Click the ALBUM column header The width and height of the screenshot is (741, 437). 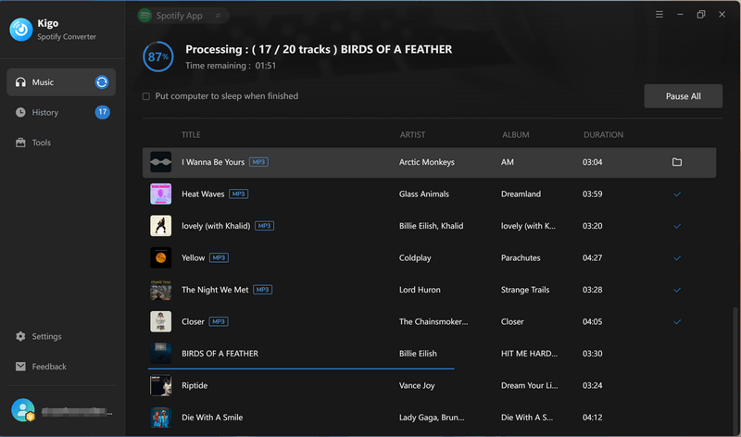point(516,135)
